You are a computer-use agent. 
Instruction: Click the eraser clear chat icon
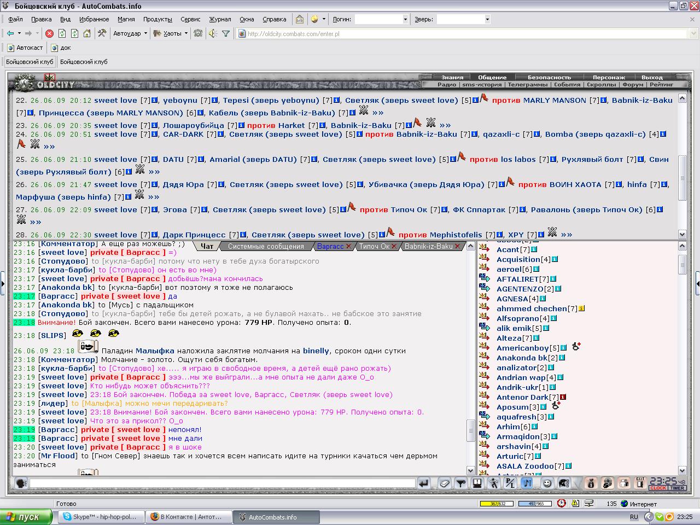pyautogui.click(x=445, y=483)
